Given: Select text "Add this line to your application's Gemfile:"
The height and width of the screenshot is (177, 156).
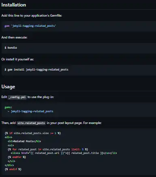Looking at the screenshot, I should click(x=32, y=15).
